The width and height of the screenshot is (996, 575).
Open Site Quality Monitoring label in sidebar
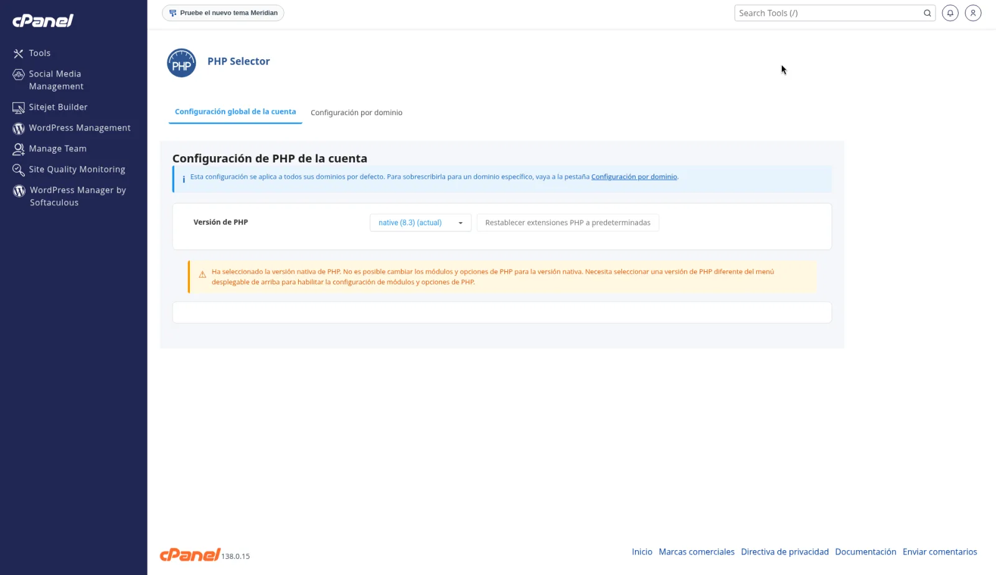pyautogui.click(x=77, y=169)
